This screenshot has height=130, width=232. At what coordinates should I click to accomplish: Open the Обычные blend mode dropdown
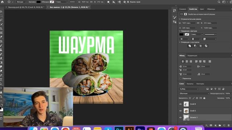[194, 94]
